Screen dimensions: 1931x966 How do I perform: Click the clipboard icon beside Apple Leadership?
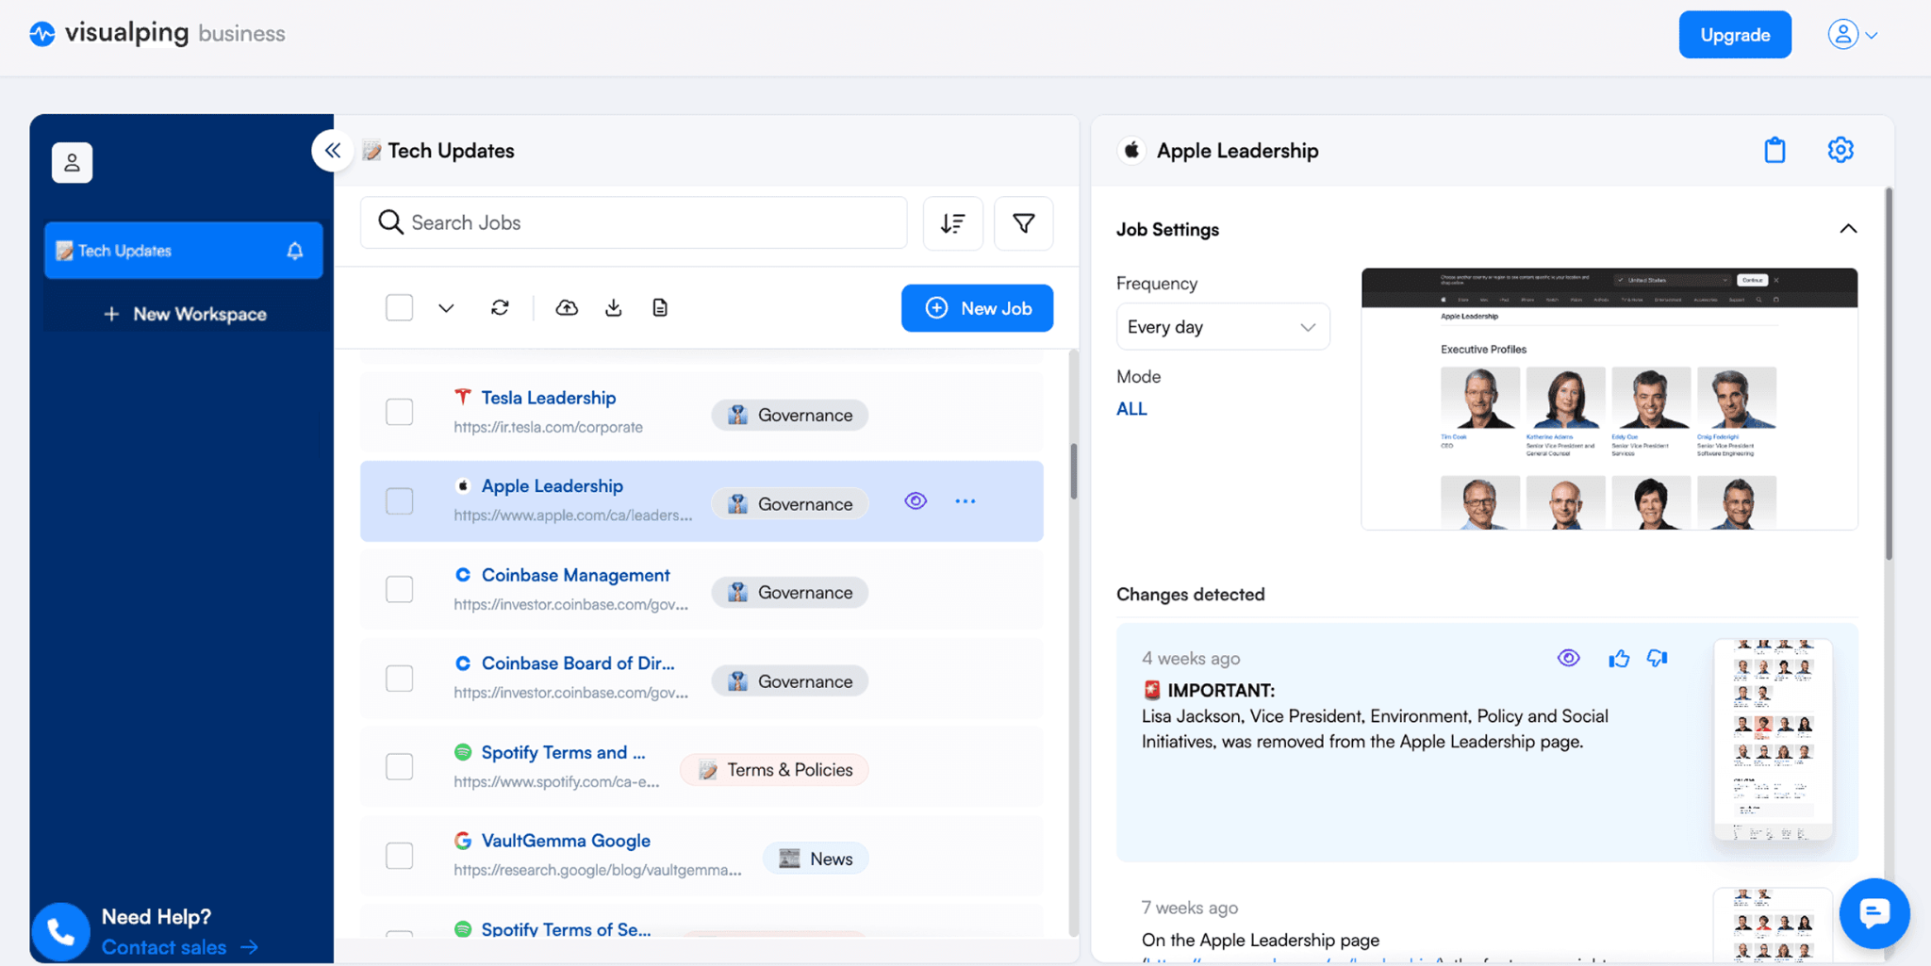point(1775,150)
